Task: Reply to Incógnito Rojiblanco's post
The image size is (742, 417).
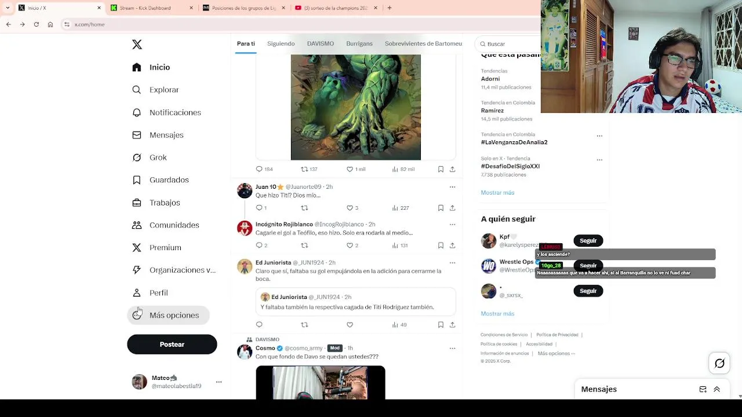Action: pyautogui.click(x=259, y=246)
